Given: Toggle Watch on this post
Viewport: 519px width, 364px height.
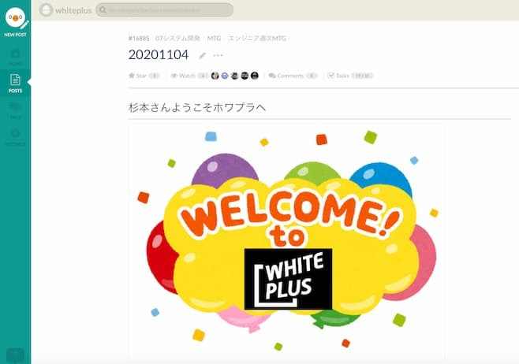Looking at the screenshot, I should click(189, 76).
